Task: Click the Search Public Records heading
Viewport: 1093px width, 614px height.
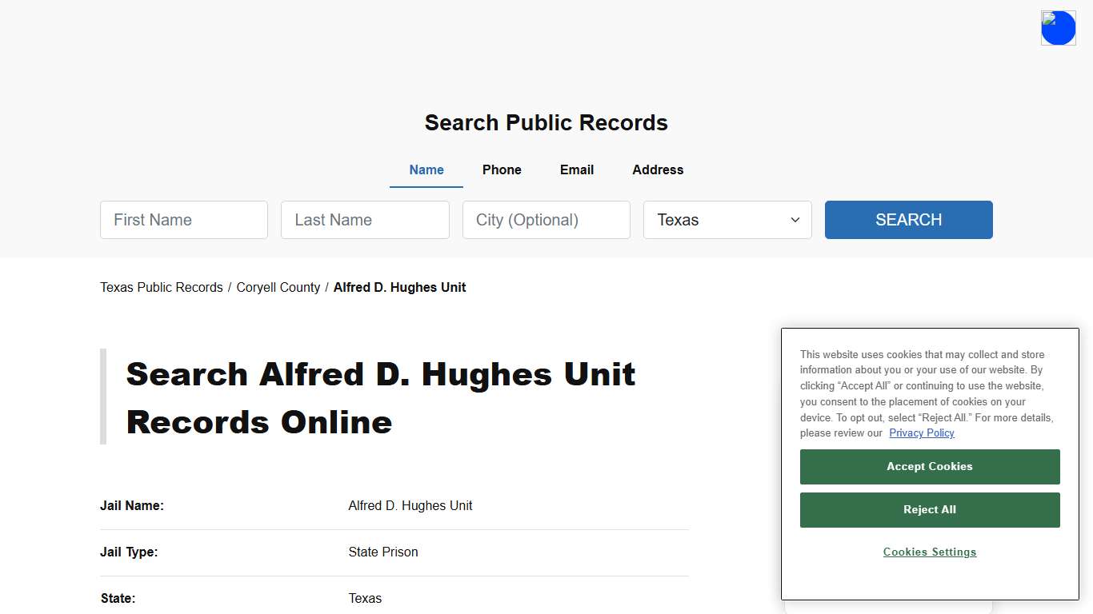Action: click(x=546, y=122)
